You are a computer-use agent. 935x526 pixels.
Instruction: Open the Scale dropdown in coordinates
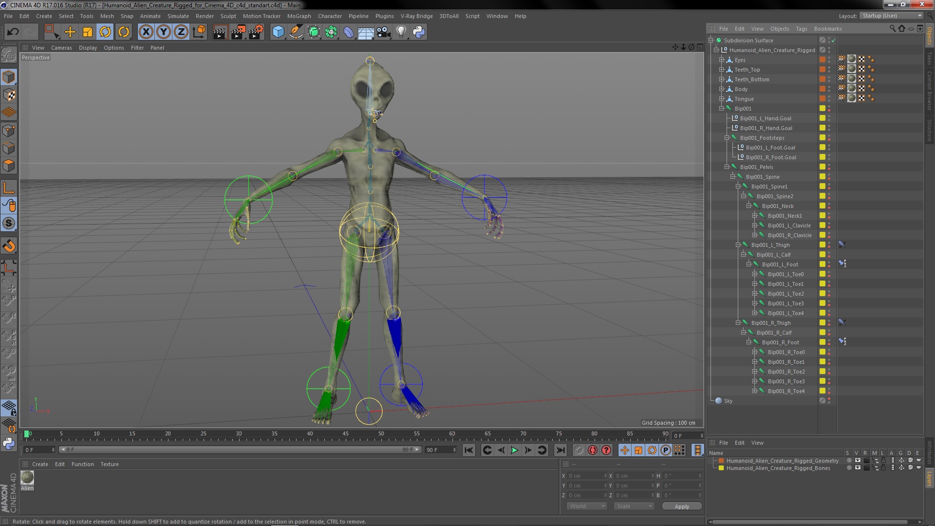pos(634,506)
